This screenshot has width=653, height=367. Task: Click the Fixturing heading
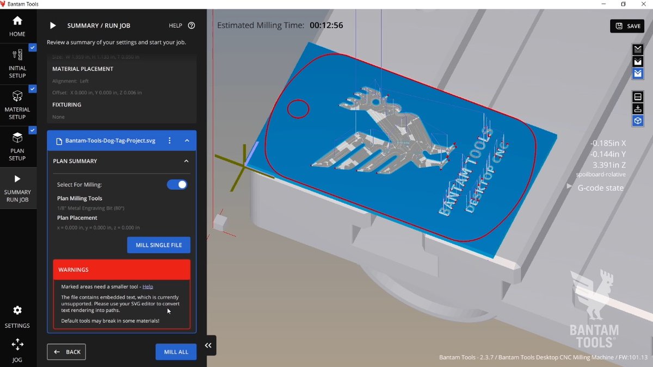(67, 104)
